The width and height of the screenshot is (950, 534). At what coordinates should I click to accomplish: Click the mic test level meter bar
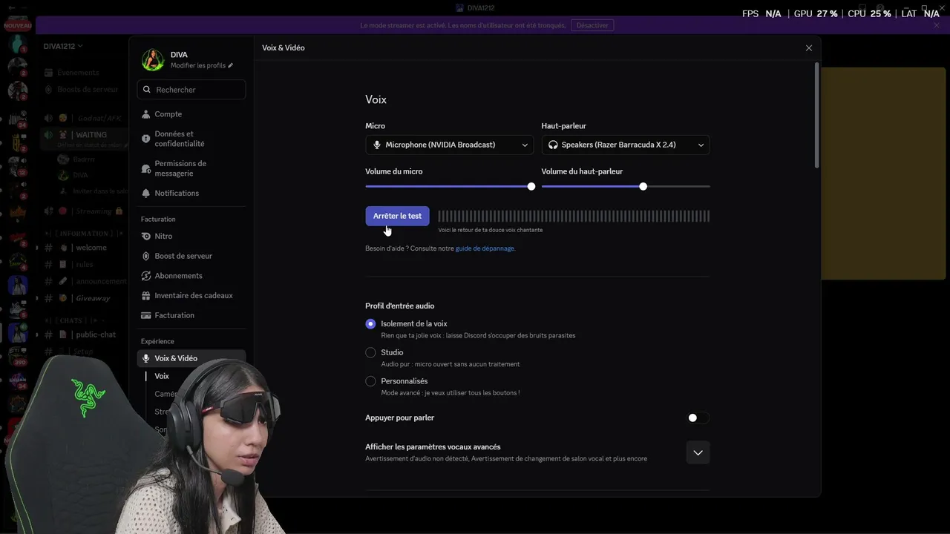point(574,216)
